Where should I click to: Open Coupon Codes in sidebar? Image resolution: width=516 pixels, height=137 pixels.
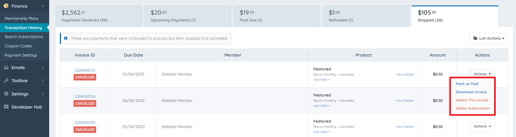tap(18, 46)
